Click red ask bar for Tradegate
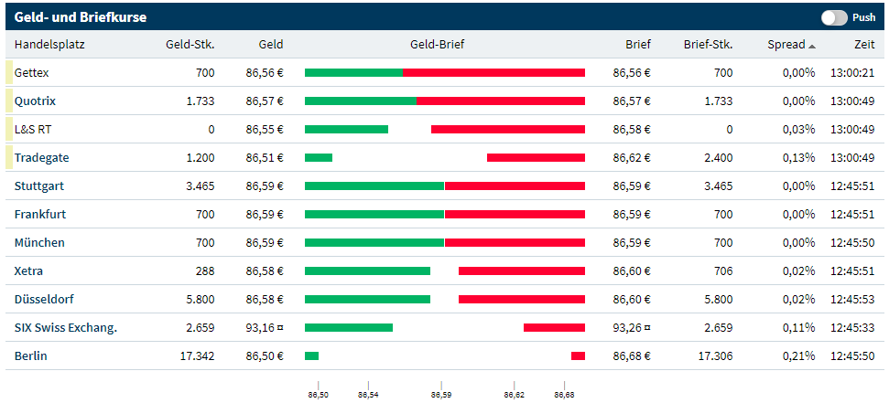The width and height of the screenshot is (889, 403). point(536,157)
